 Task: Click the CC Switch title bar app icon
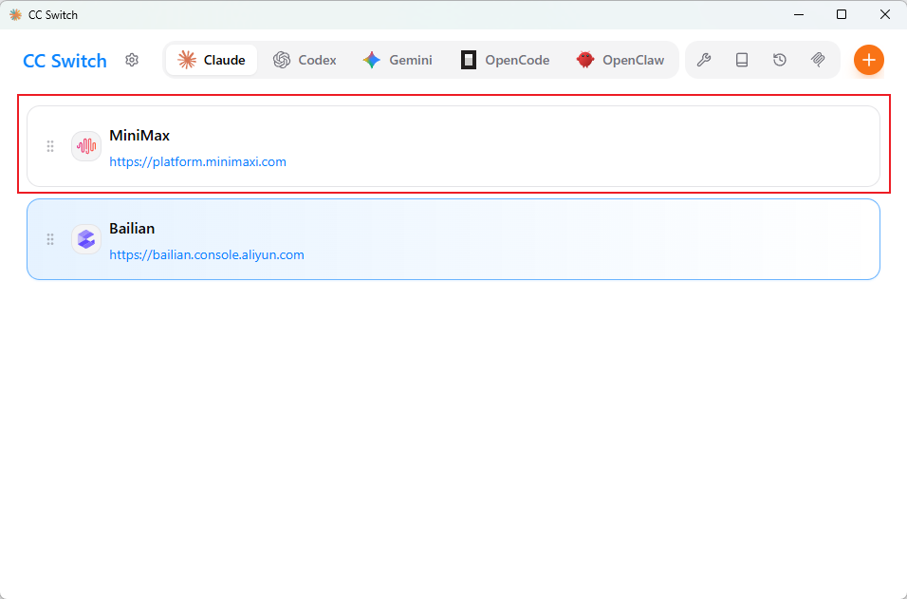point(15,14)
